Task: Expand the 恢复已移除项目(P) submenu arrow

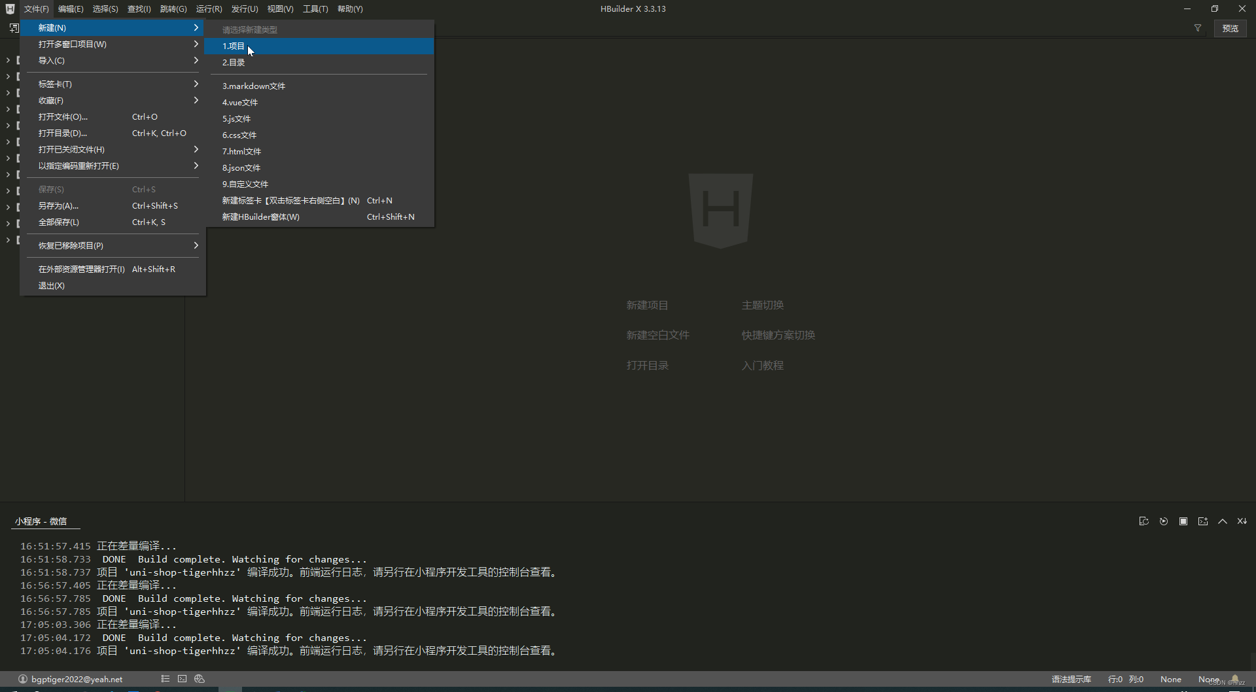Action: (x=196, y=245)
